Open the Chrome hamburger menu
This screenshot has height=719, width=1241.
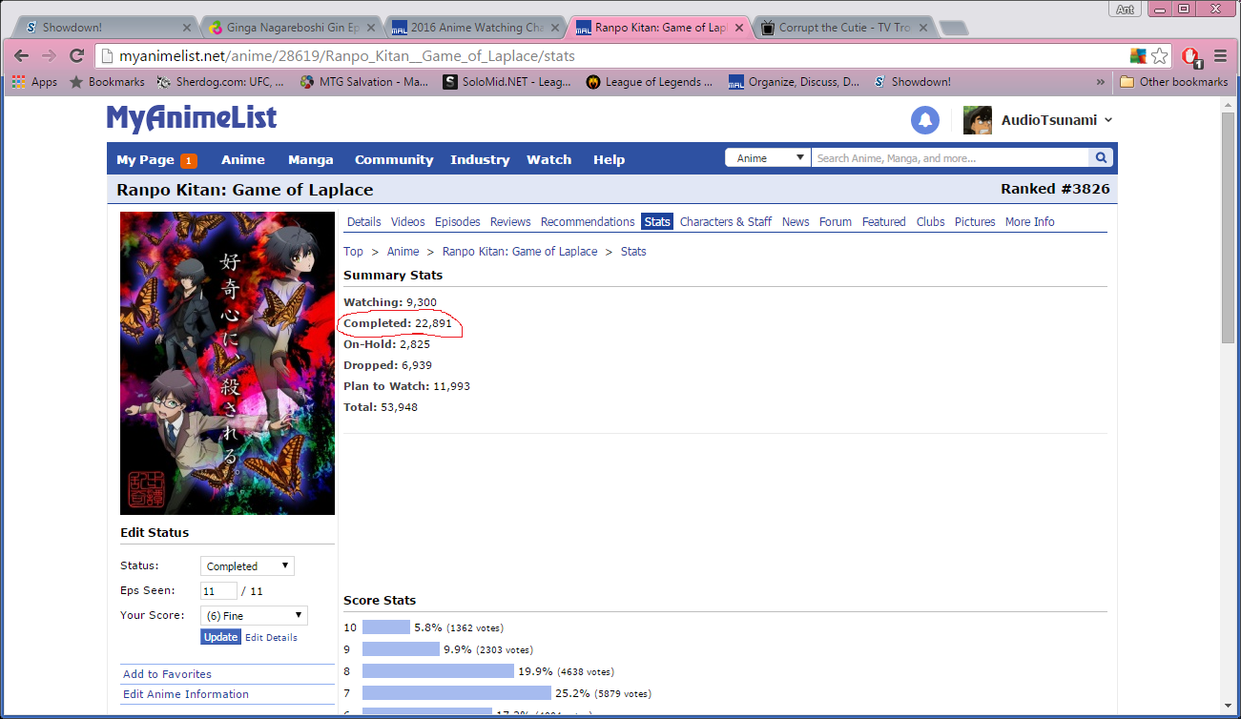pyautogui.click(x=1221, y=56)
